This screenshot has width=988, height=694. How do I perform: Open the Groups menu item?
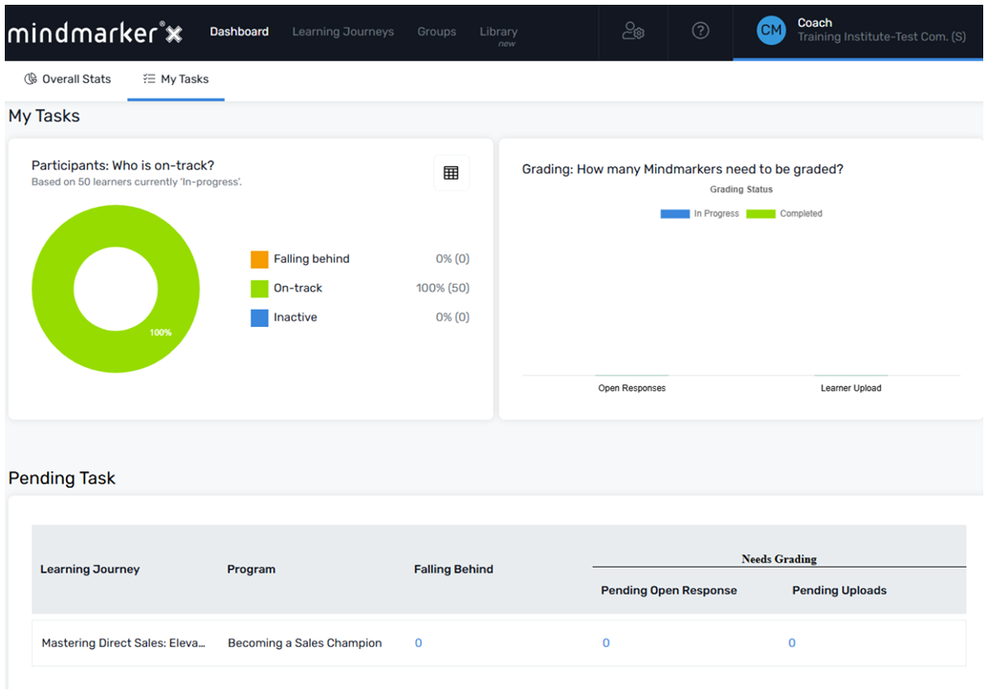[x=437, y=32]
